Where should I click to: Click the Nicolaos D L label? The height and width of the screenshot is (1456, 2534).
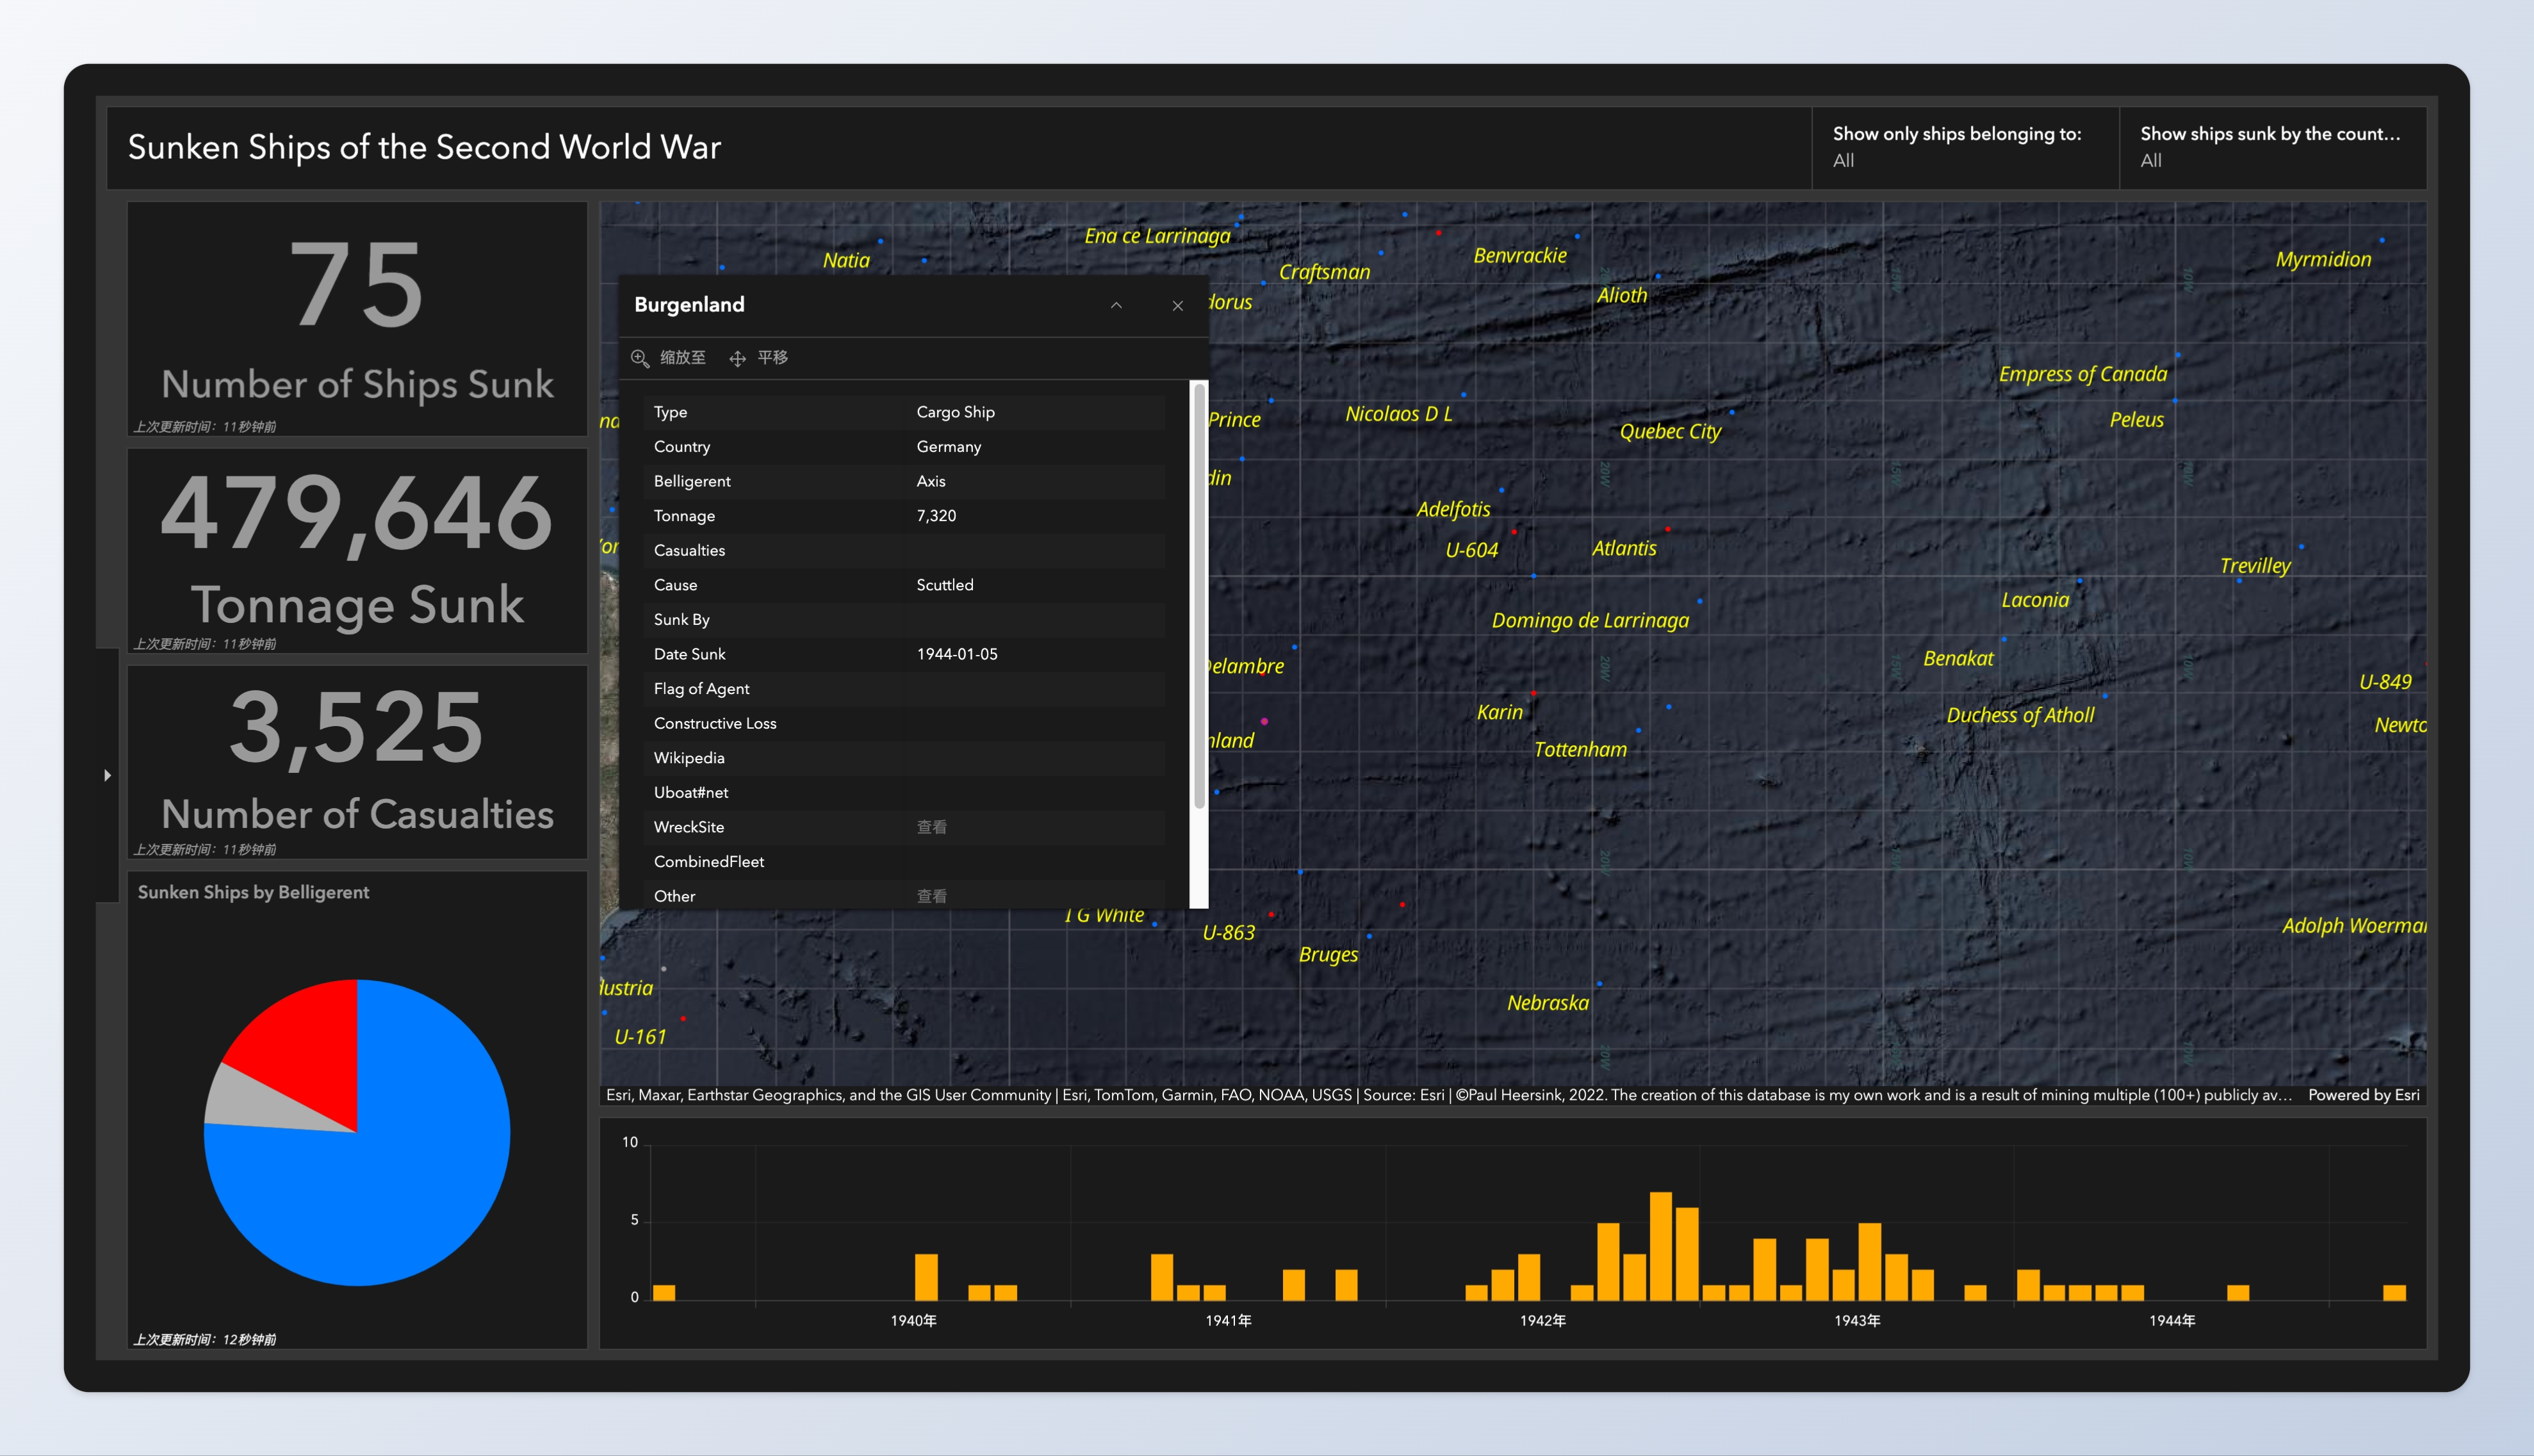[x=1398, y=414]
